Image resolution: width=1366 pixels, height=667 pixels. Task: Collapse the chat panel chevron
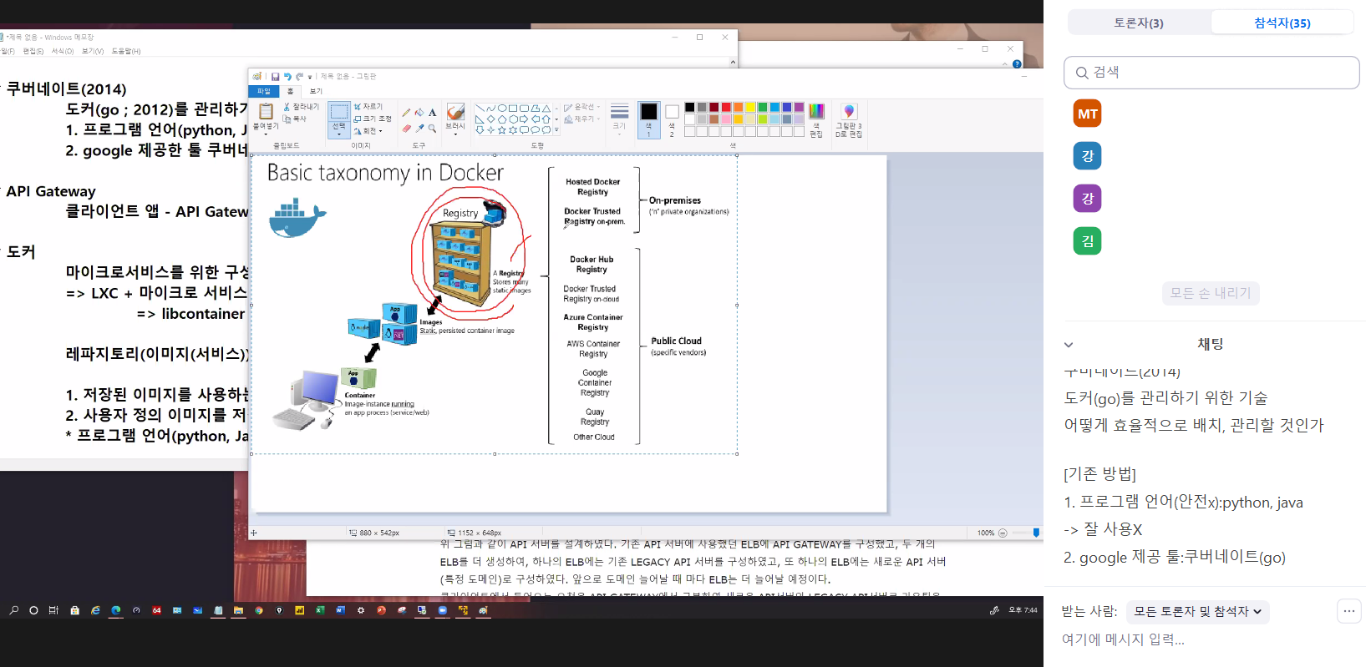(x=1069, y=344)
